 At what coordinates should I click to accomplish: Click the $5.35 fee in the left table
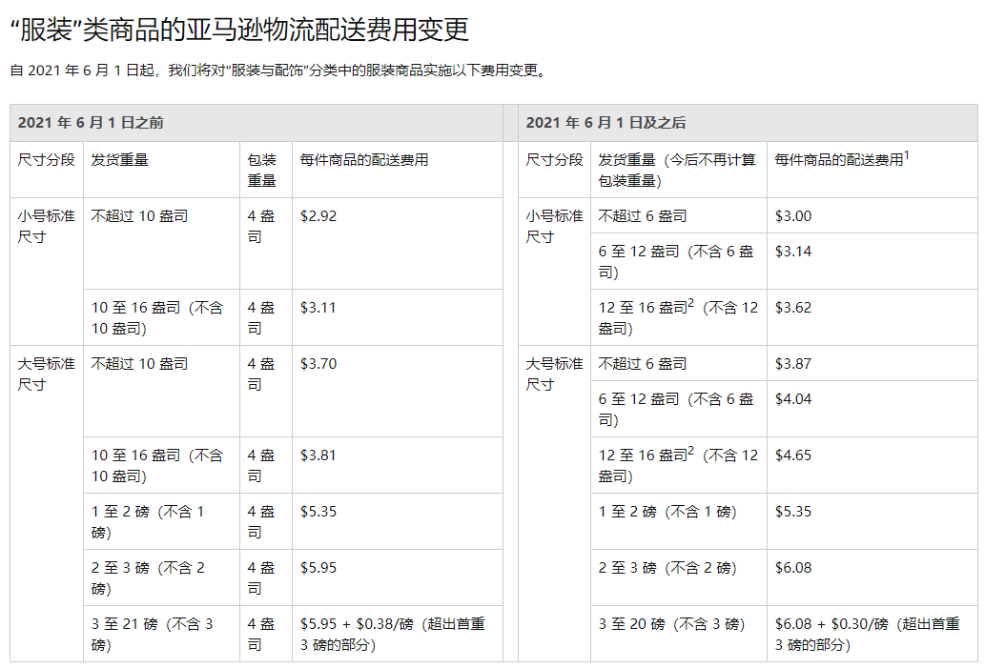(319, 511)
